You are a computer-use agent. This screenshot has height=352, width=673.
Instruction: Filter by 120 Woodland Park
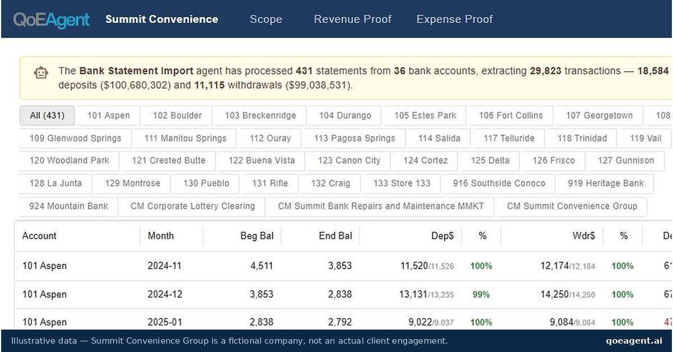(x=70, y=160)
